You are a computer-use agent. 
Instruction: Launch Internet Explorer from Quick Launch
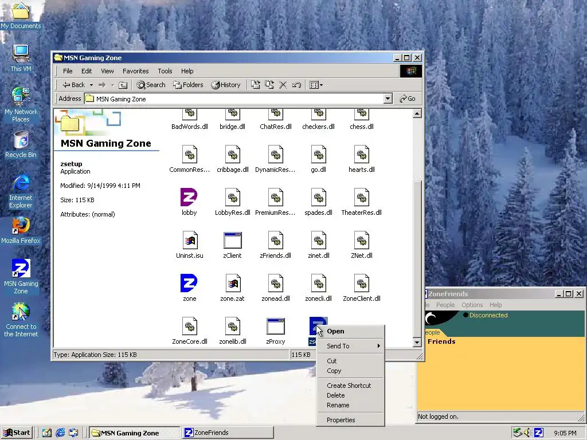click(x=60, y=433)
